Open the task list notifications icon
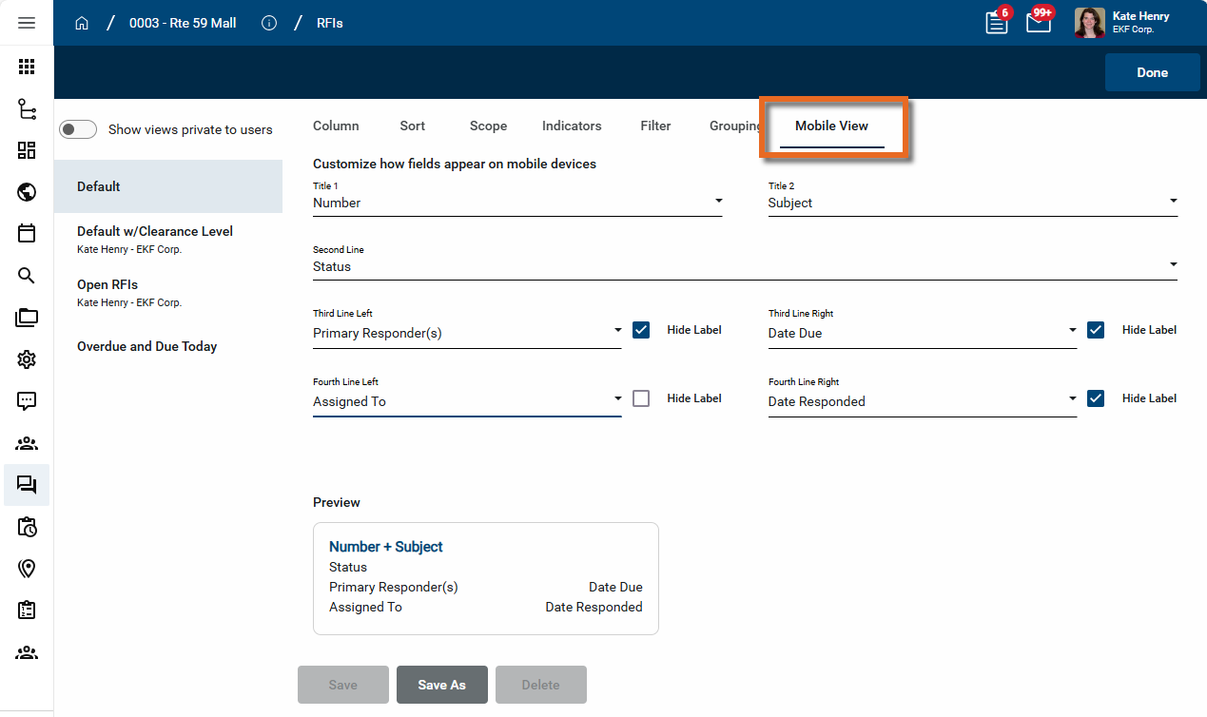1207x717 pixels. [x=996, y=23]
